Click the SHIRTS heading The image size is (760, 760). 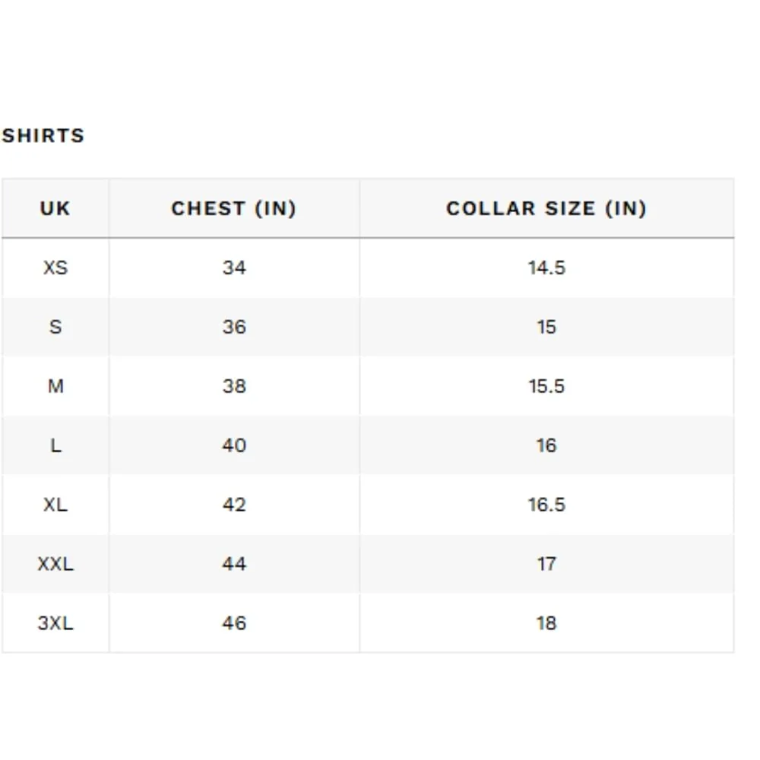pyautogui.click(x=43, y=136)
